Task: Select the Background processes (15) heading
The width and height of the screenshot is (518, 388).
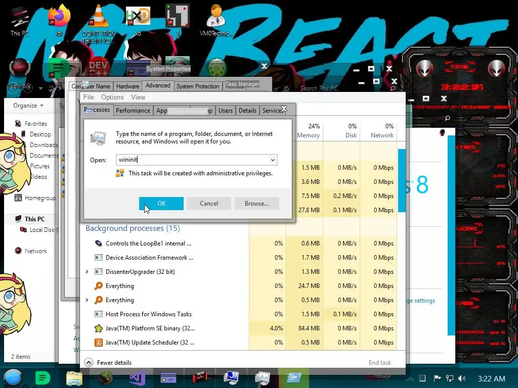Action: click(x=133, y=228)
